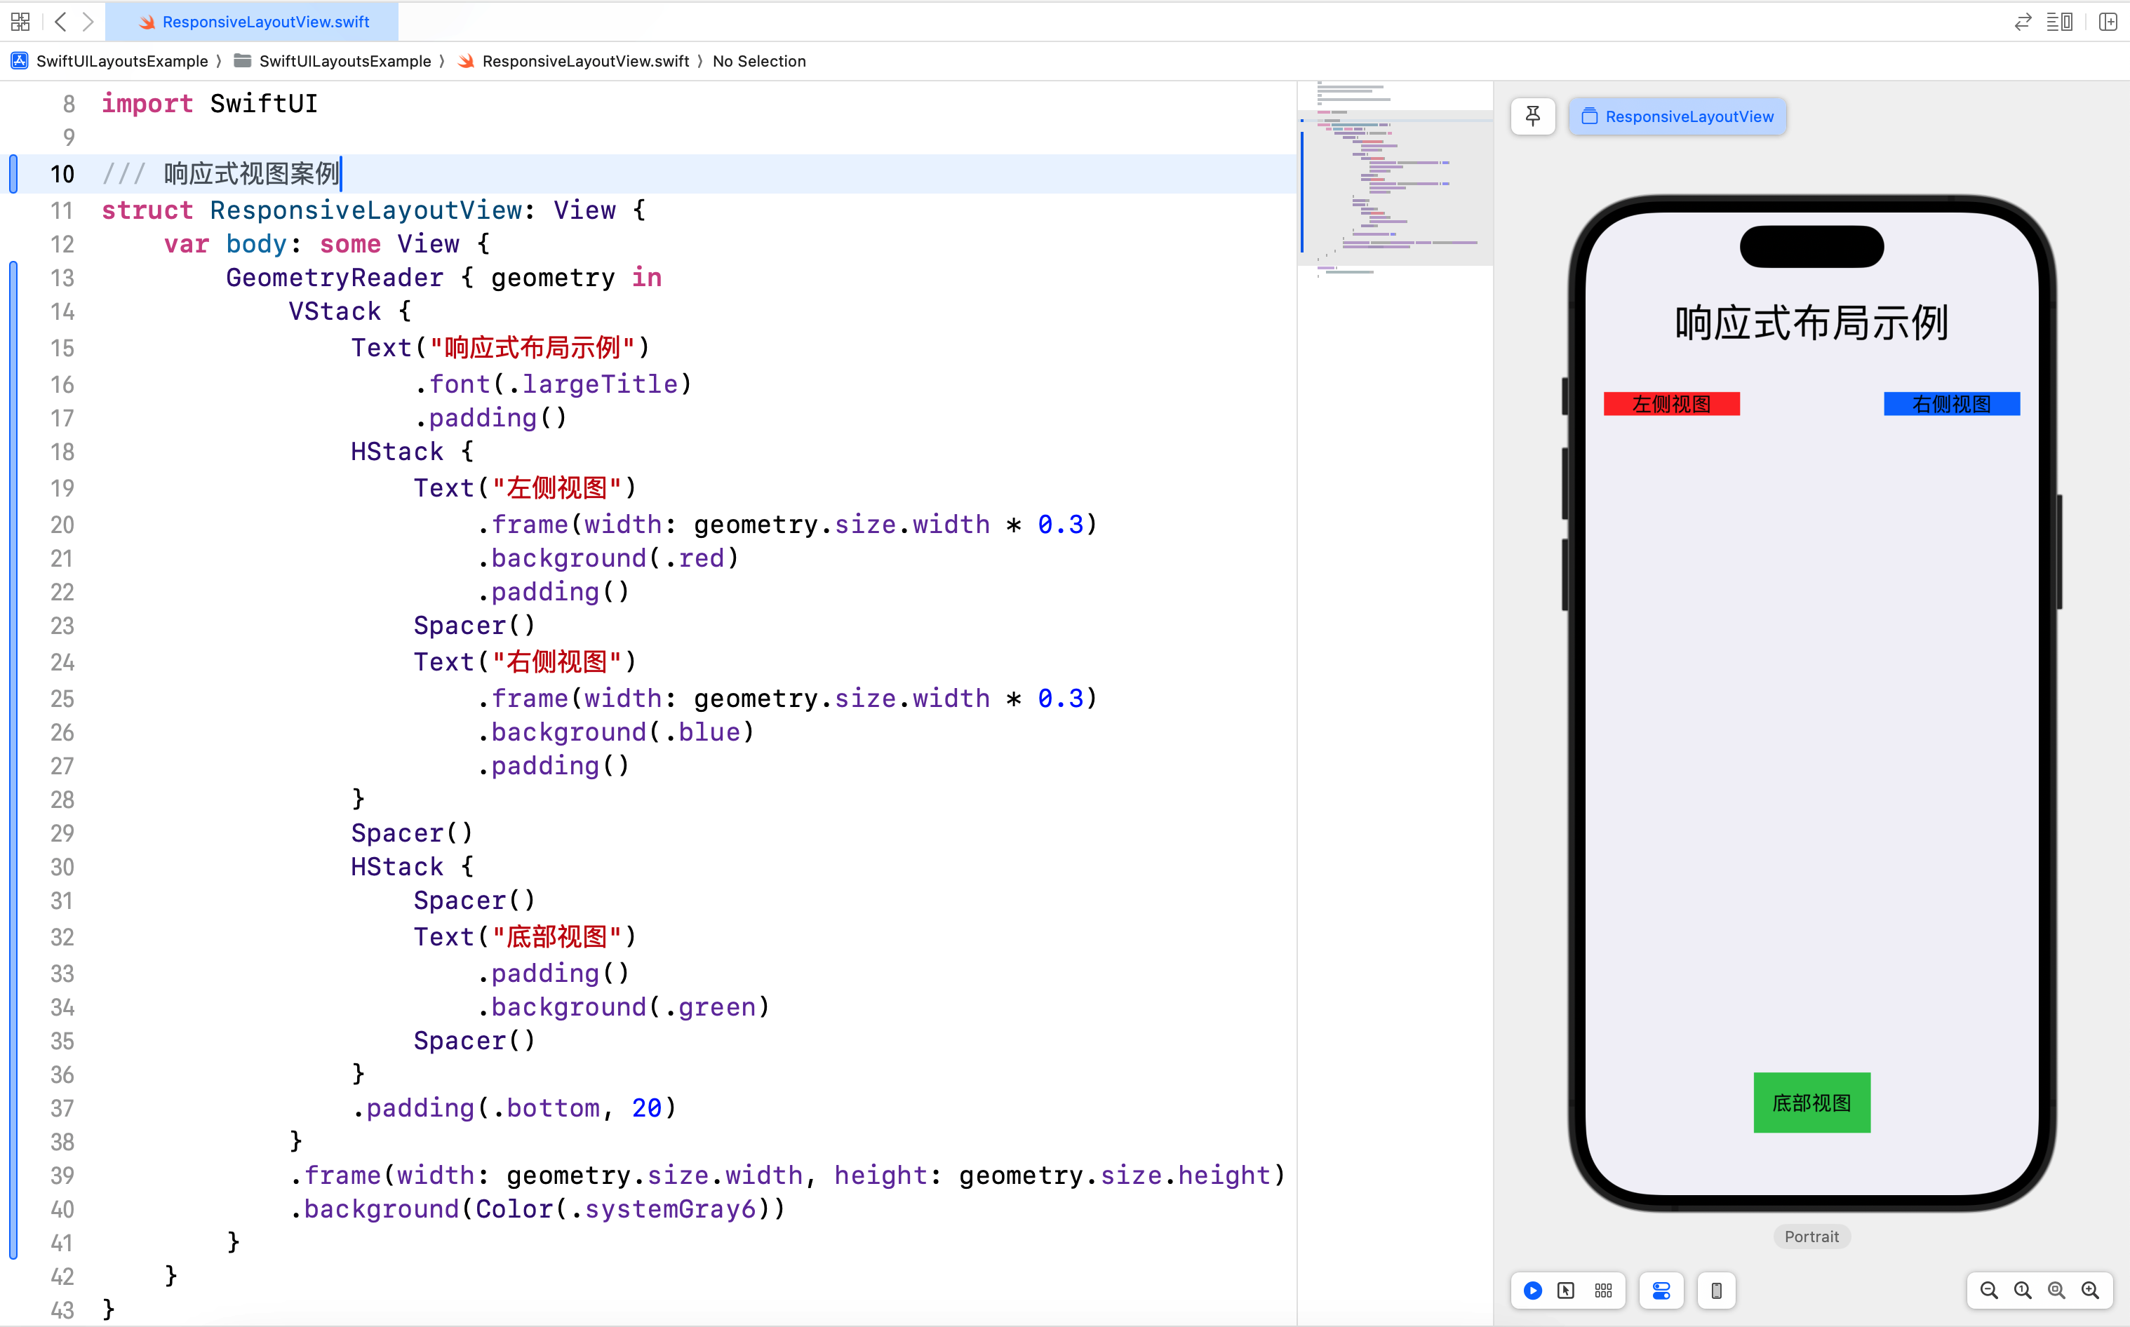Click line number 10 in gutter
2130x1327 pixels.
(62, 174)
